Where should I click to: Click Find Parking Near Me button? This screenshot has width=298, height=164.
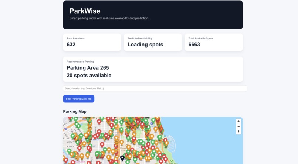point(79,99)
